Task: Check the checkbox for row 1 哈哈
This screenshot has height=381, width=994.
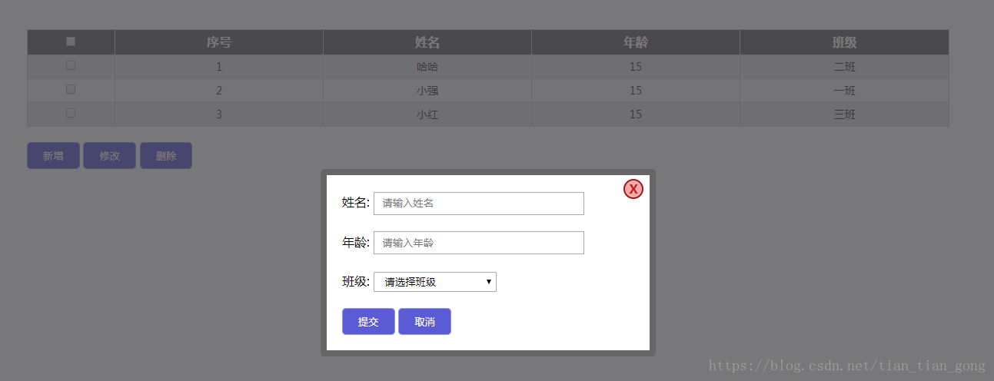Action: tap(71, 65)
